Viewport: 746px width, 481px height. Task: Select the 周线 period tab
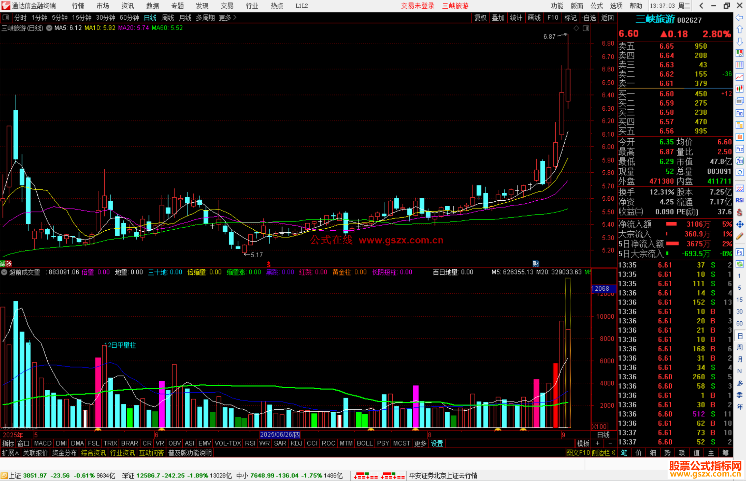168,18
